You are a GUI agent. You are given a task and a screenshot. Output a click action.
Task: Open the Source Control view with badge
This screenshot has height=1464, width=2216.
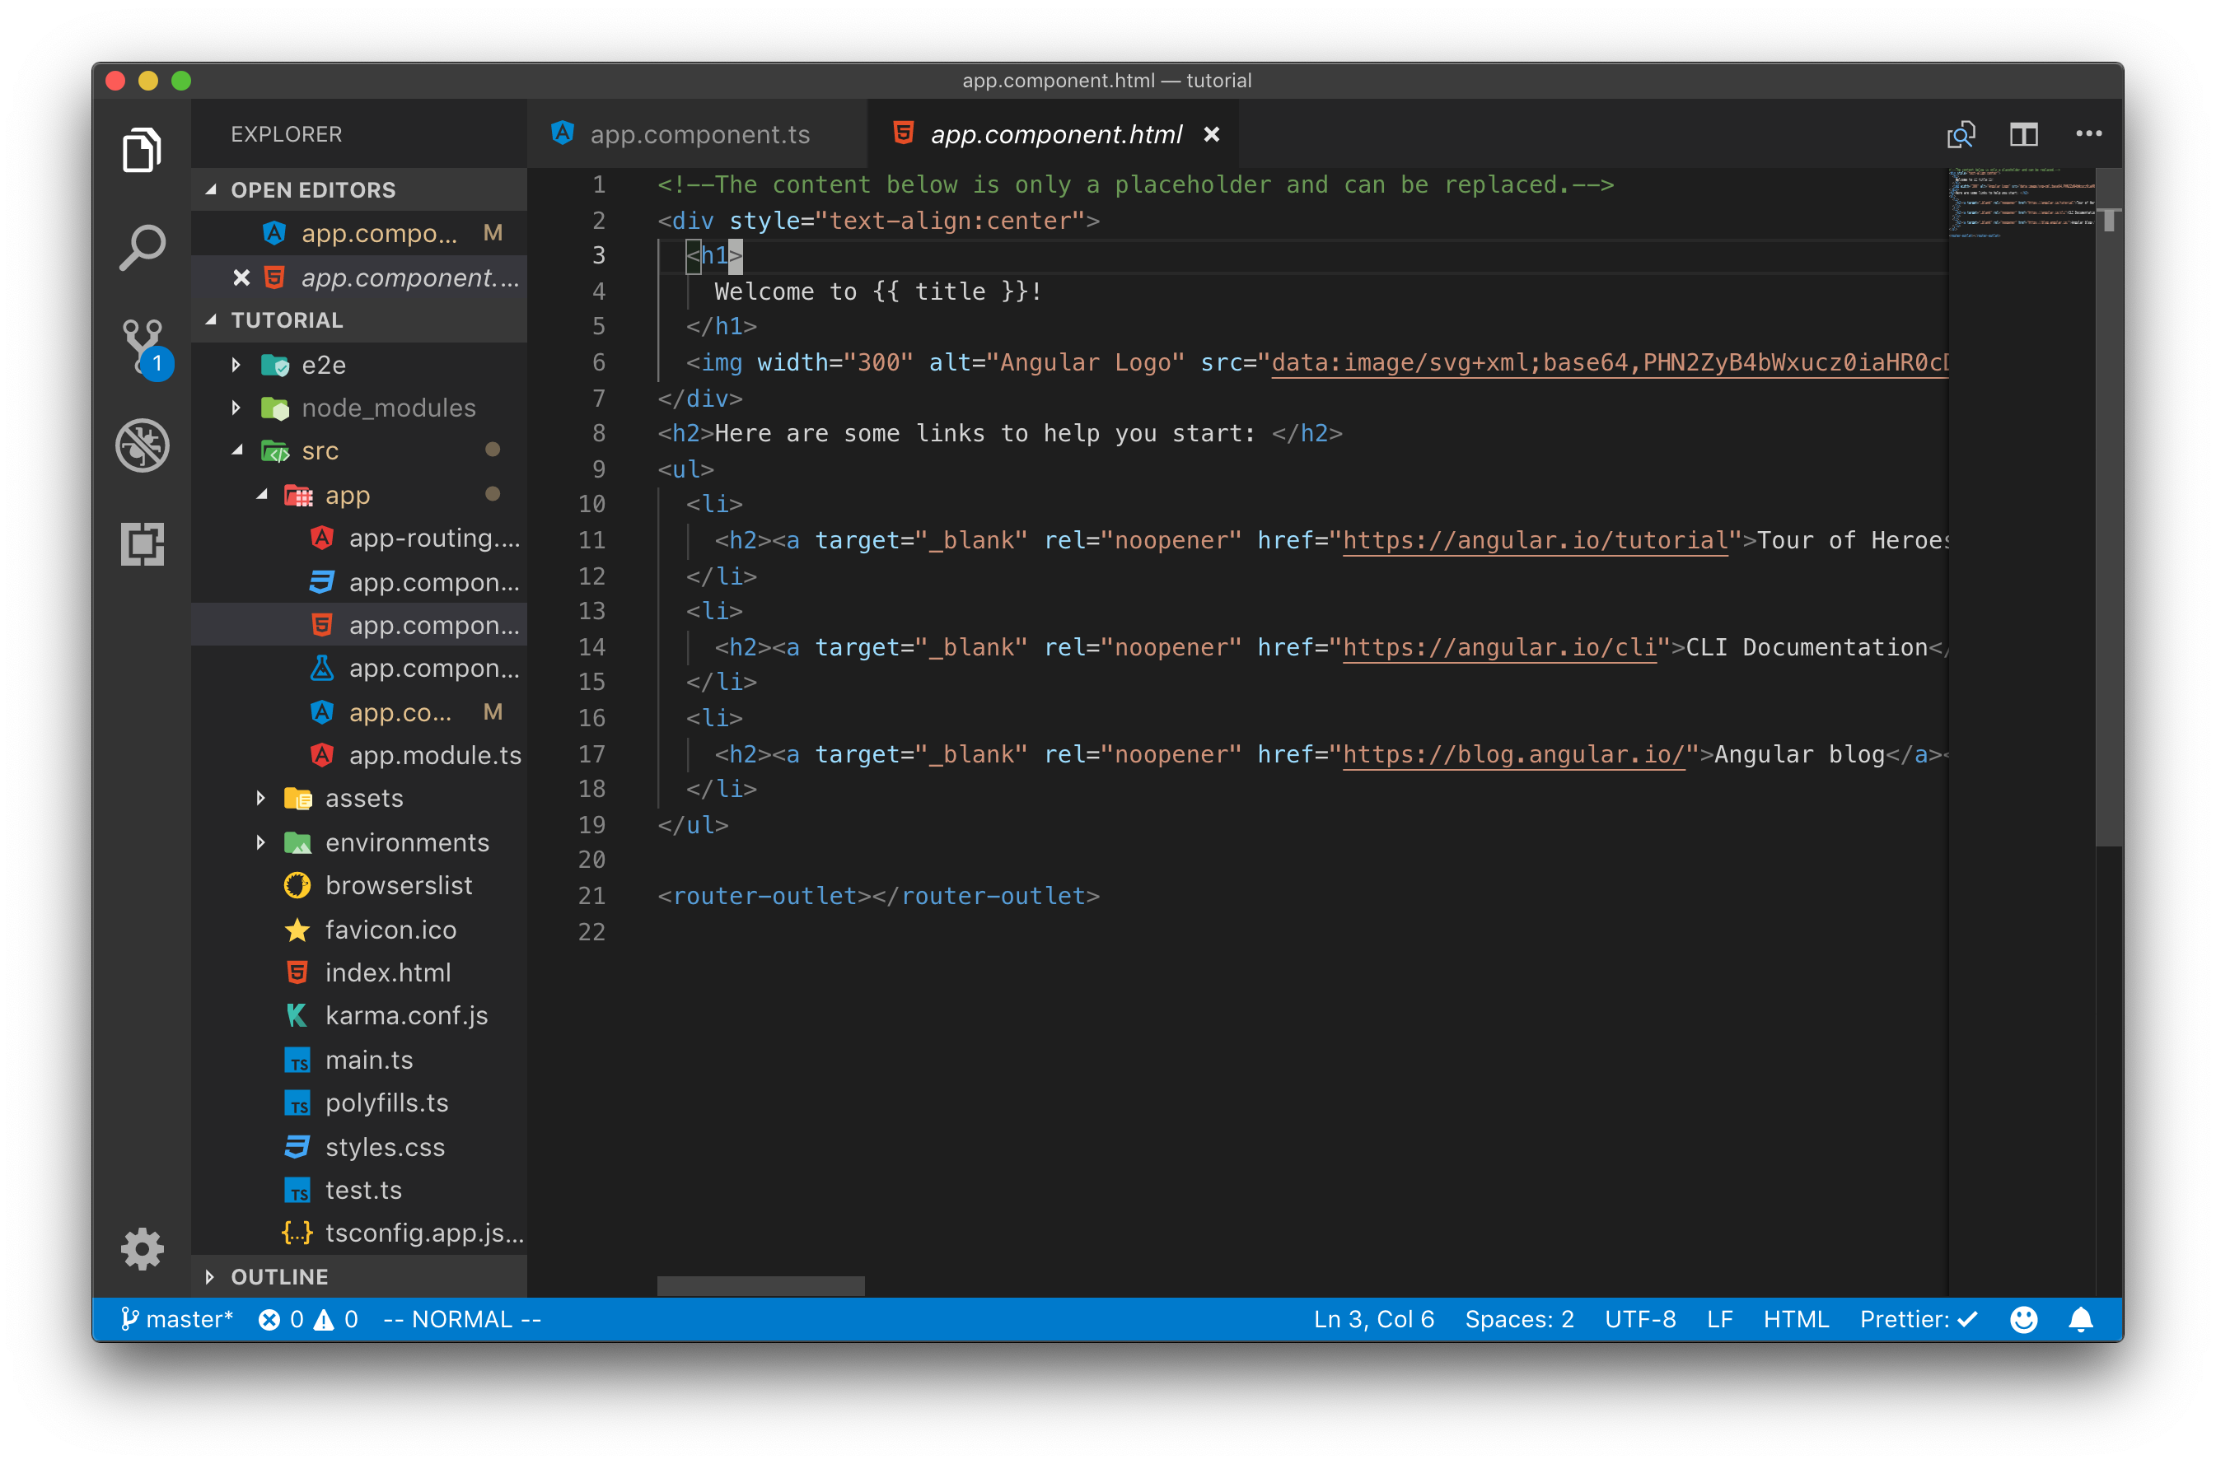[145, 349]
